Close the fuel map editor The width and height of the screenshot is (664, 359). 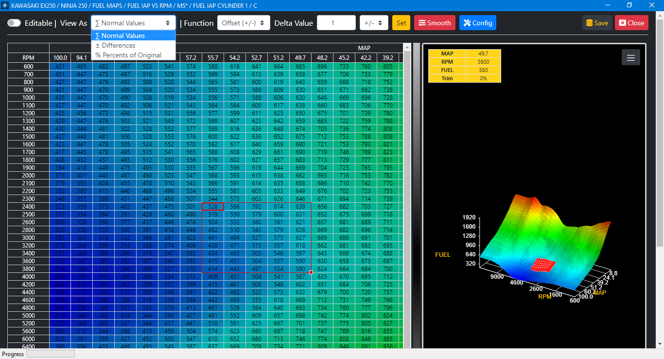coord(631,23)
